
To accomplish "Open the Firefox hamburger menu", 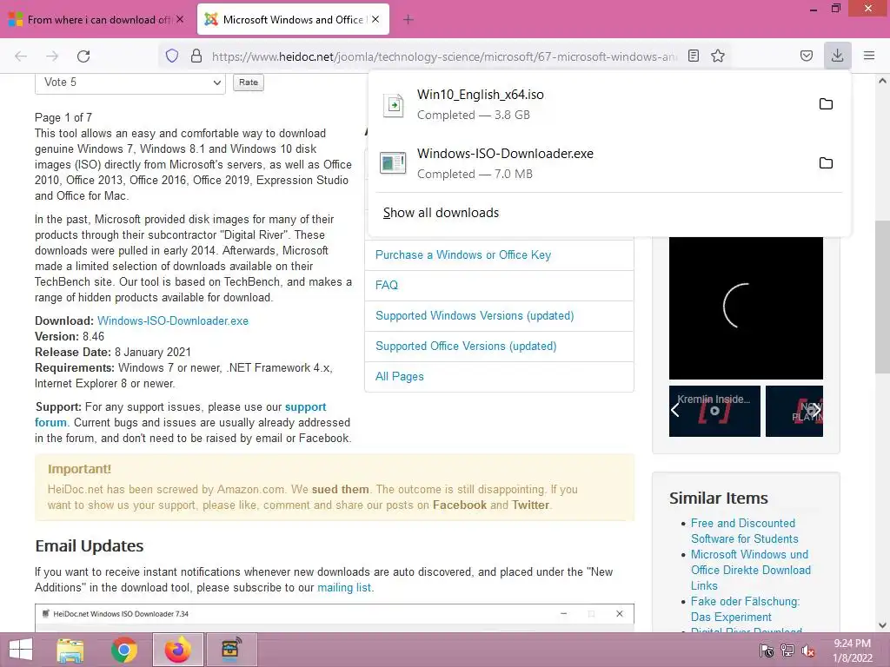I will (x=868, y=56).
